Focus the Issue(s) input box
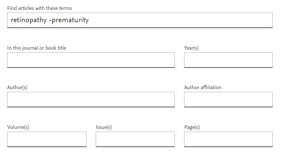This screenshot has width=286, height=156. (135, 139)
